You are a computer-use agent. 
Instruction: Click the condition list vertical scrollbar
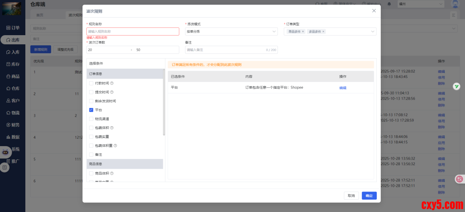(164, 103)
